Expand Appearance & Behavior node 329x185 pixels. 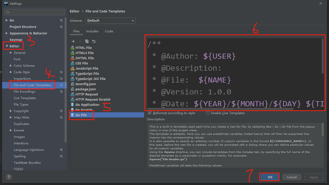(7, 33)
